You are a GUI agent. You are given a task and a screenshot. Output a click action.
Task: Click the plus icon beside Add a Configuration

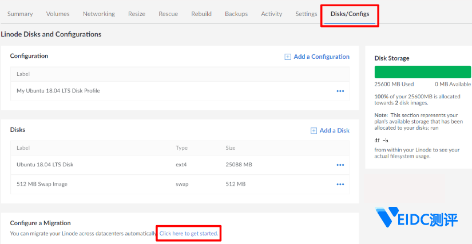288,57
